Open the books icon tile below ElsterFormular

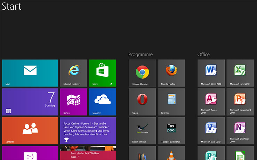pyautogui.click(x=142, y=153)
